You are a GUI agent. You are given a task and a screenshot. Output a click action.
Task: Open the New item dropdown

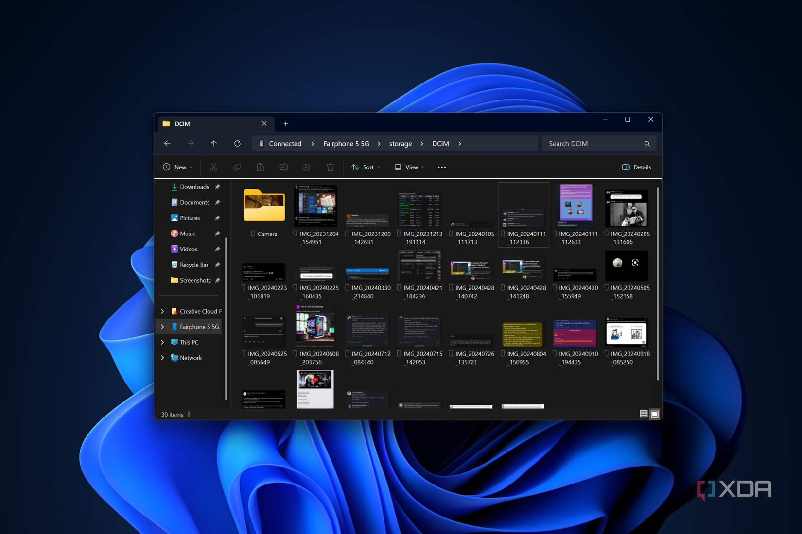177,167
